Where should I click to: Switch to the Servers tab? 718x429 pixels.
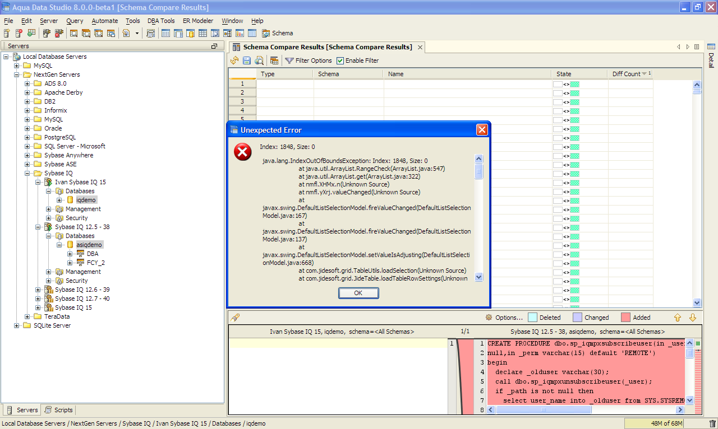tap(22, 410)
